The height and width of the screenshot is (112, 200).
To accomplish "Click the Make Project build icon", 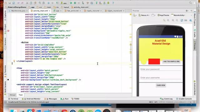I will coord(57,3).
